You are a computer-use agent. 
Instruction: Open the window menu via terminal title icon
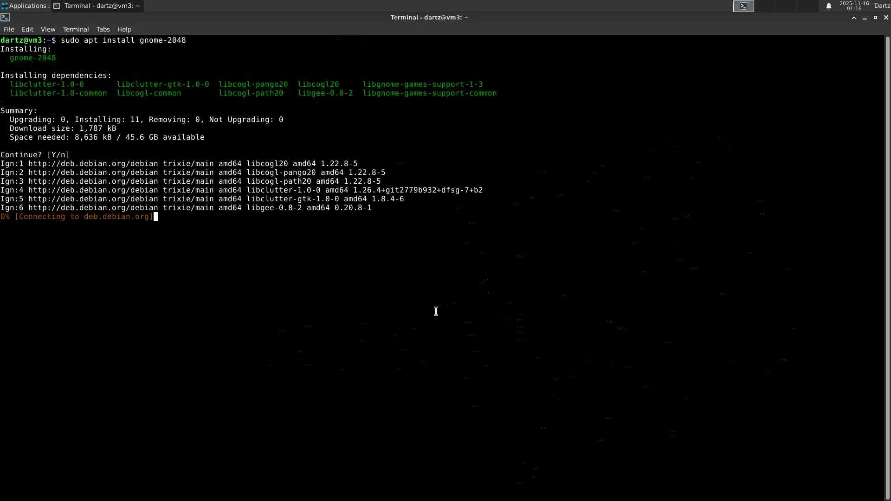pos(5,18)
